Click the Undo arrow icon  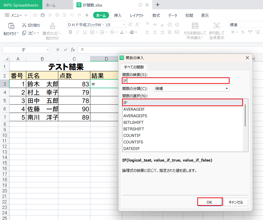[72, 15]
